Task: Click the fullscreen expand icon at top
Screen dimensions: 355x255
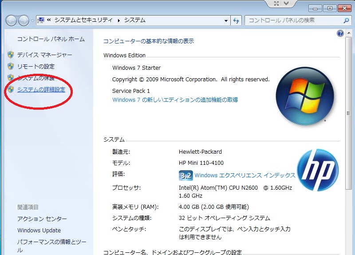Action: (276, 4)
